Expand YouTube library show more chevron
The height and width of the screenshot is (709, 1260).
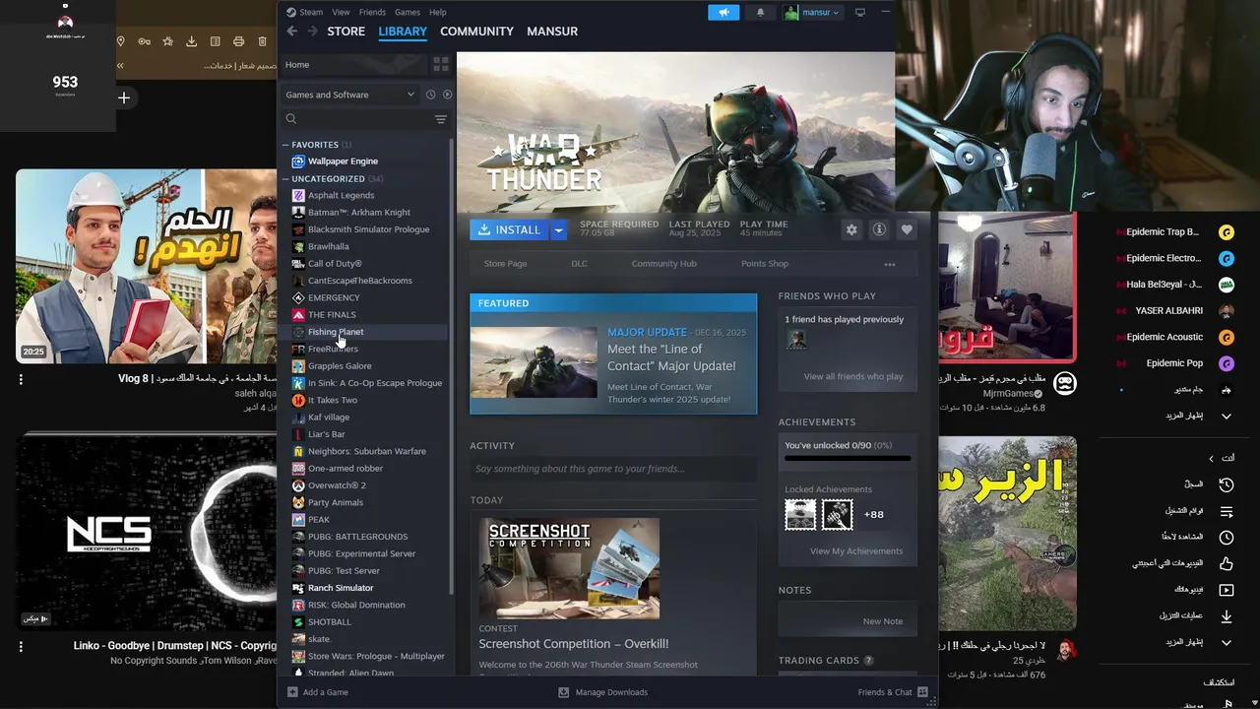point(1227,642)
